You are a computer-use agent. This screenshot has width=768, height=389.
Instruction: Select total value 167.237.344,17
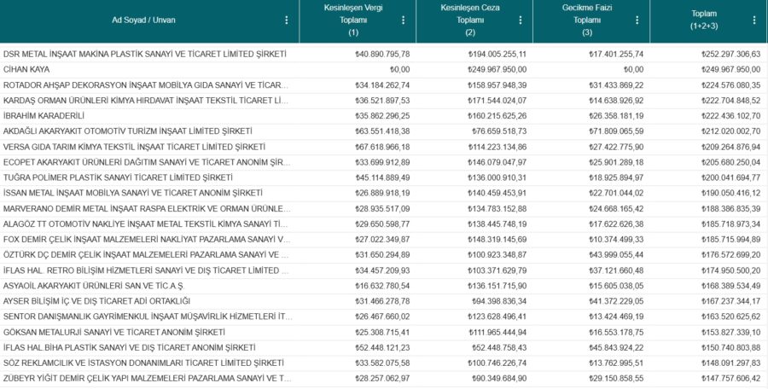730,302
